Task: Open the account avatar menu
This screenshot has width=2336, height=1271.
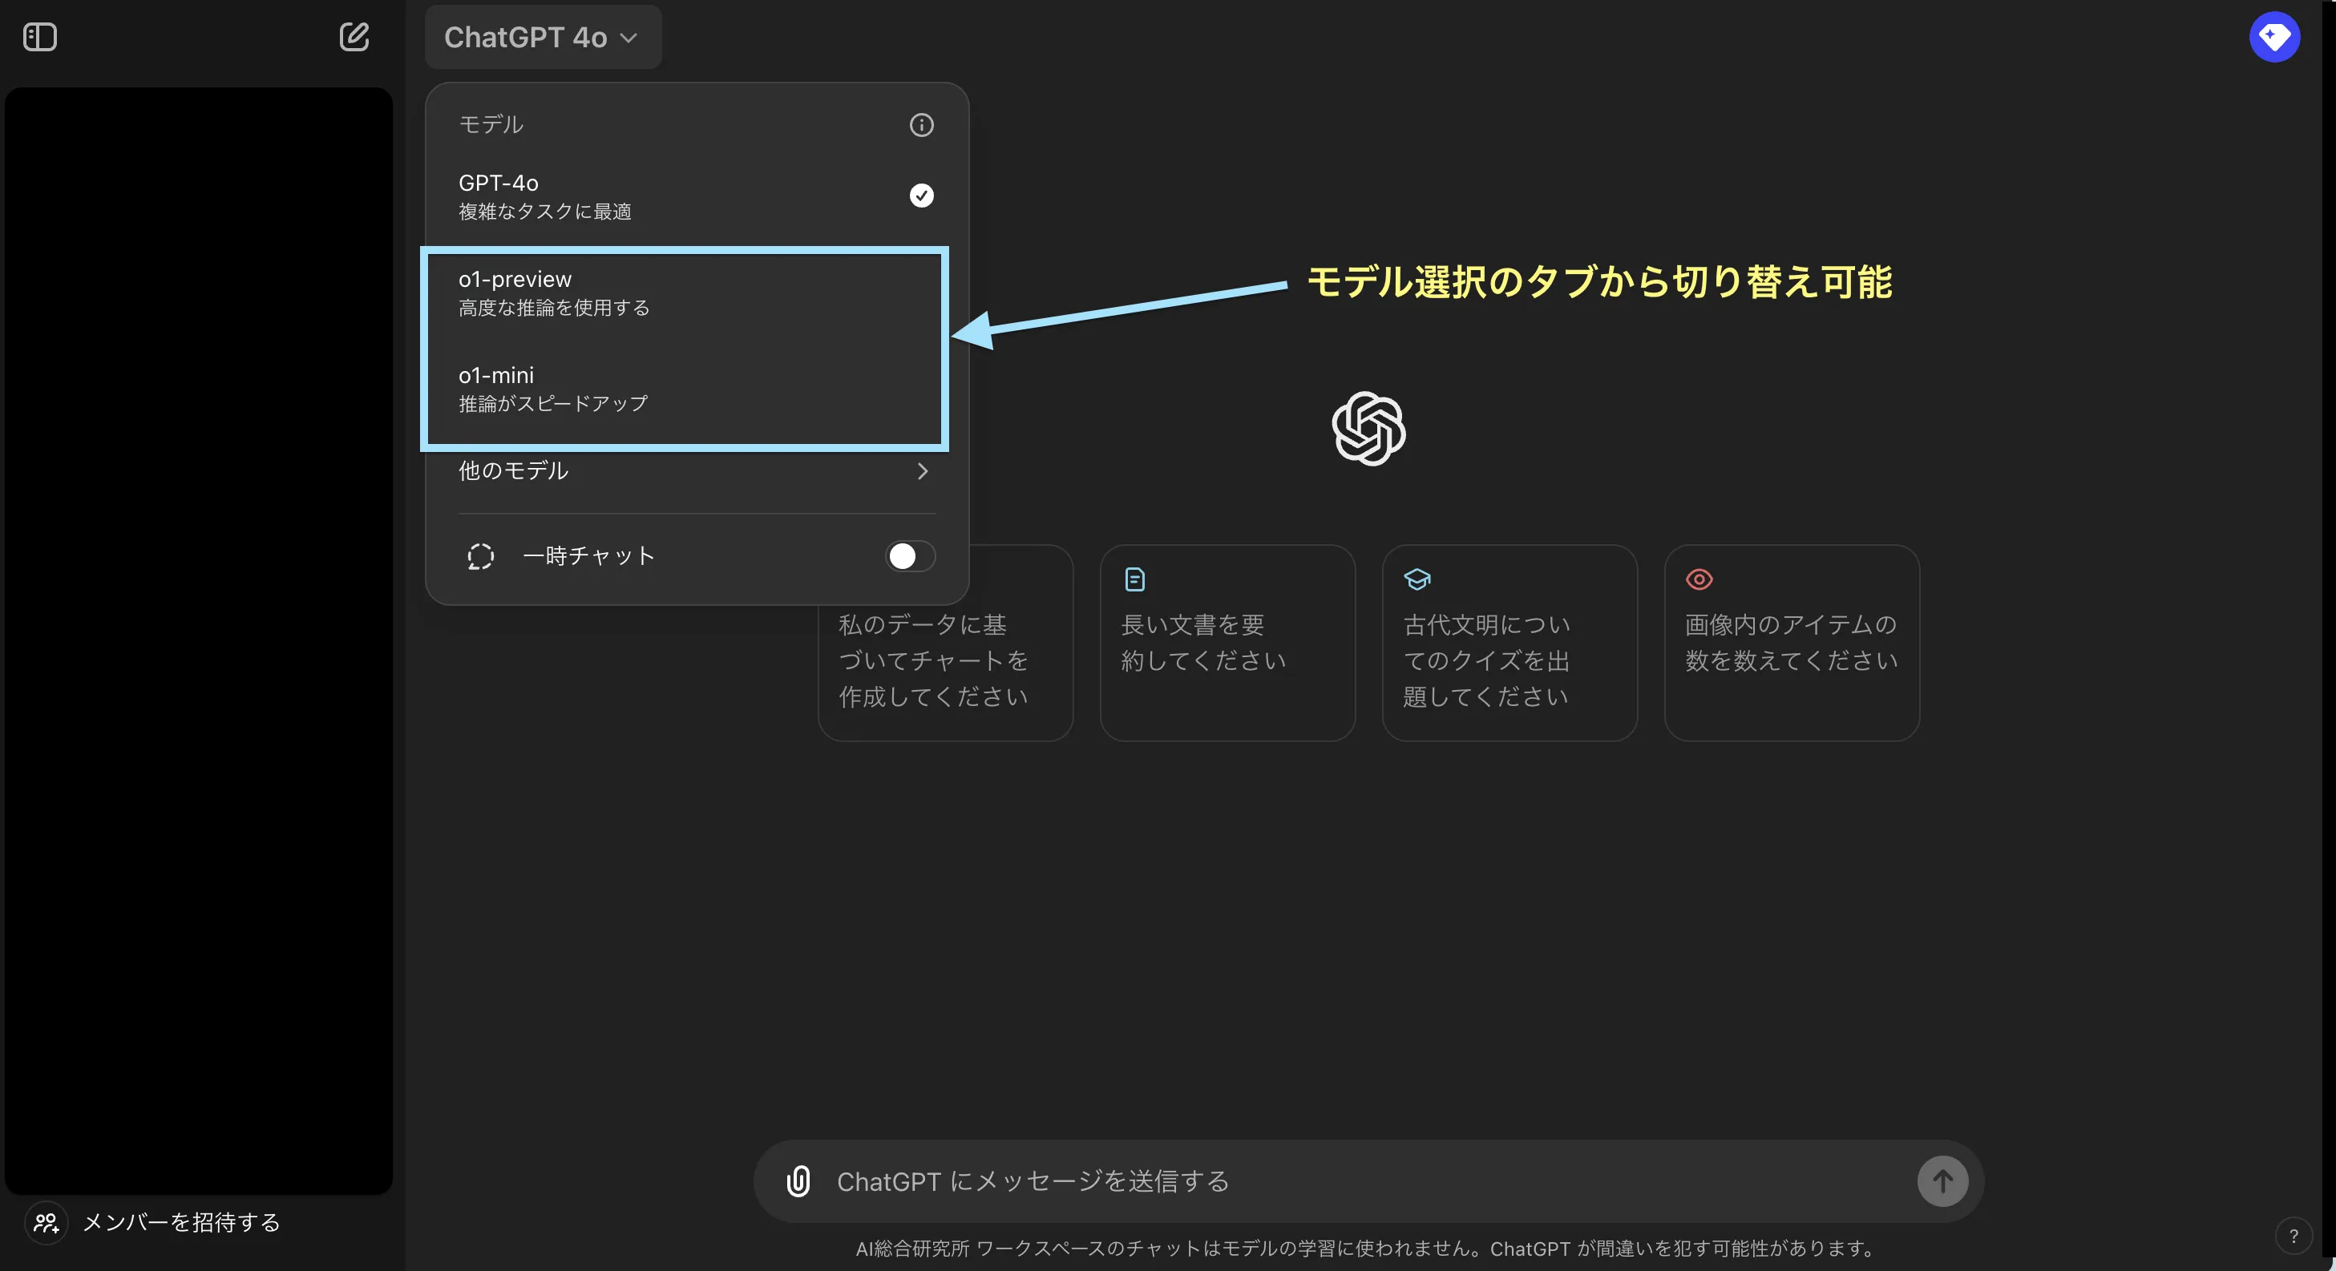Action: click(2274, 37)
